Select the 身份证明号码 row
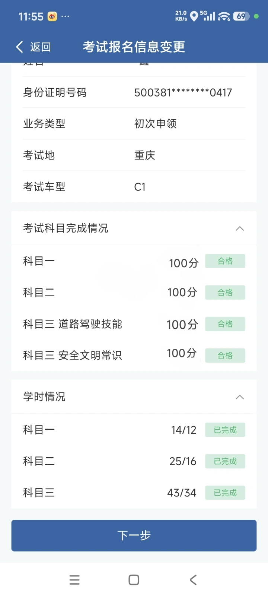268x597 pixels. tap(134, 92)
